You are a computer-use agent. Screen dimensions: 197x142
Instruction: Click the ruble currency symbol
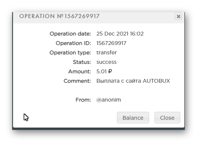click(110, 71)
